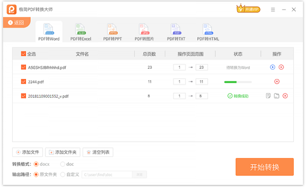306x187 pixels.
Task: Click end page field showing 8
Action: (x=201, y=96)
